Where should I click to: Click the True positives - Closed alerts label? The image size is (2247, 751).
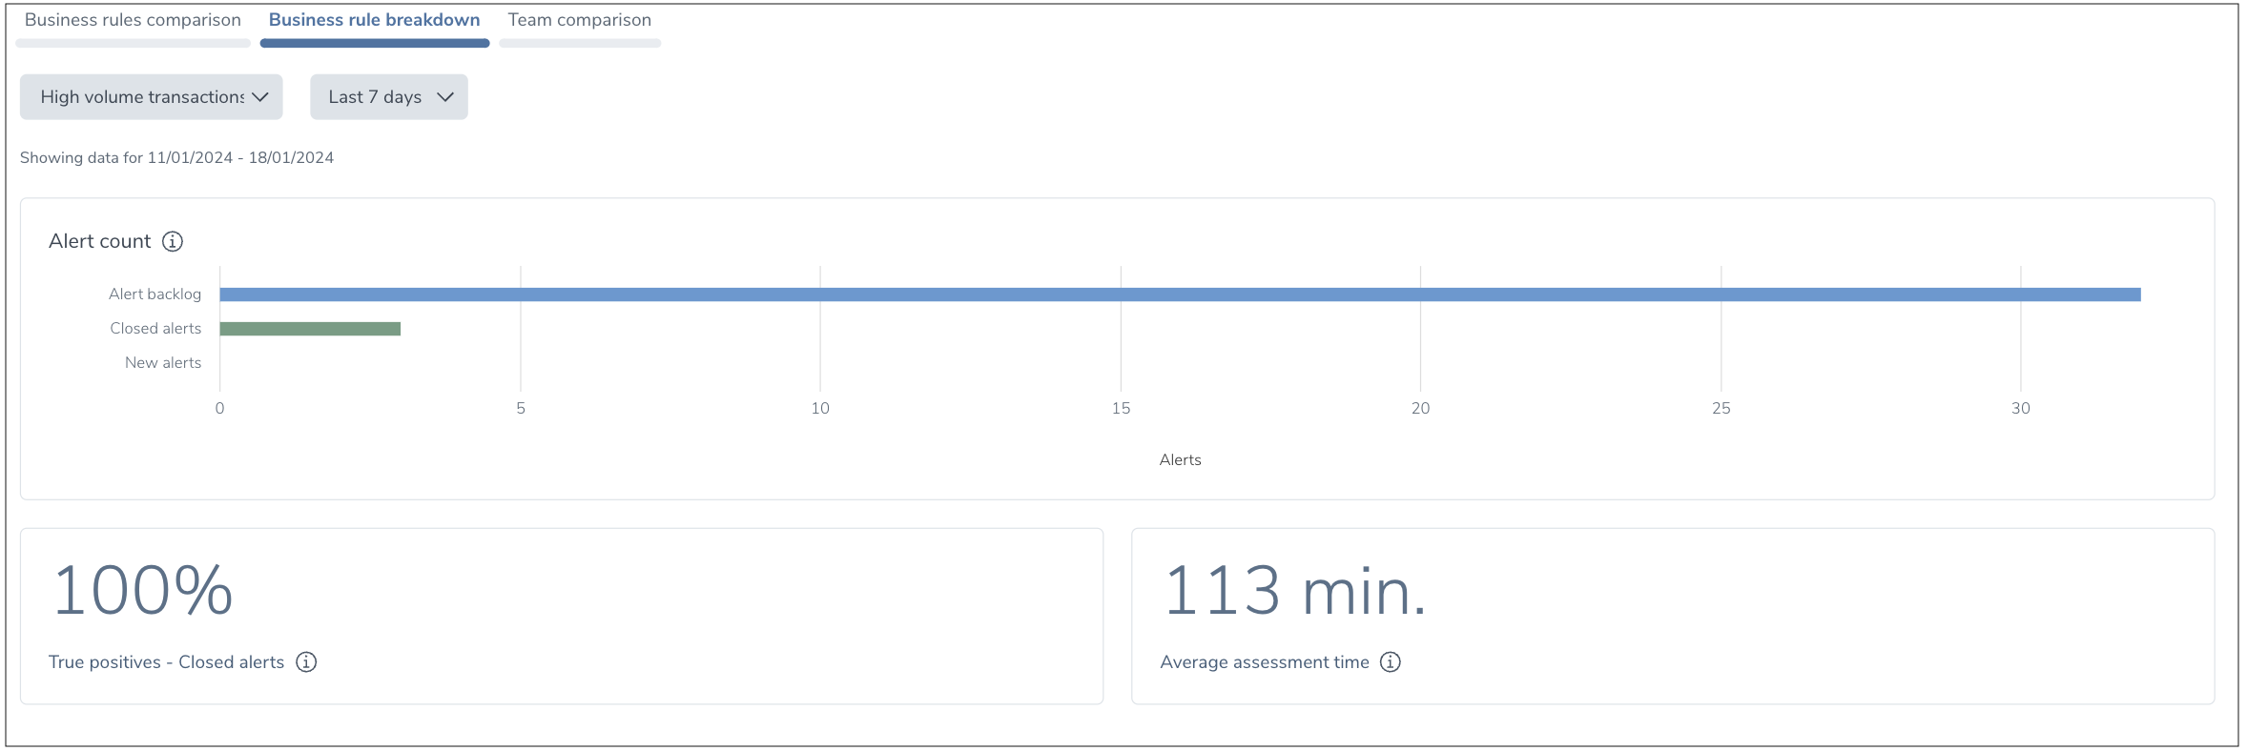(166, 662)
